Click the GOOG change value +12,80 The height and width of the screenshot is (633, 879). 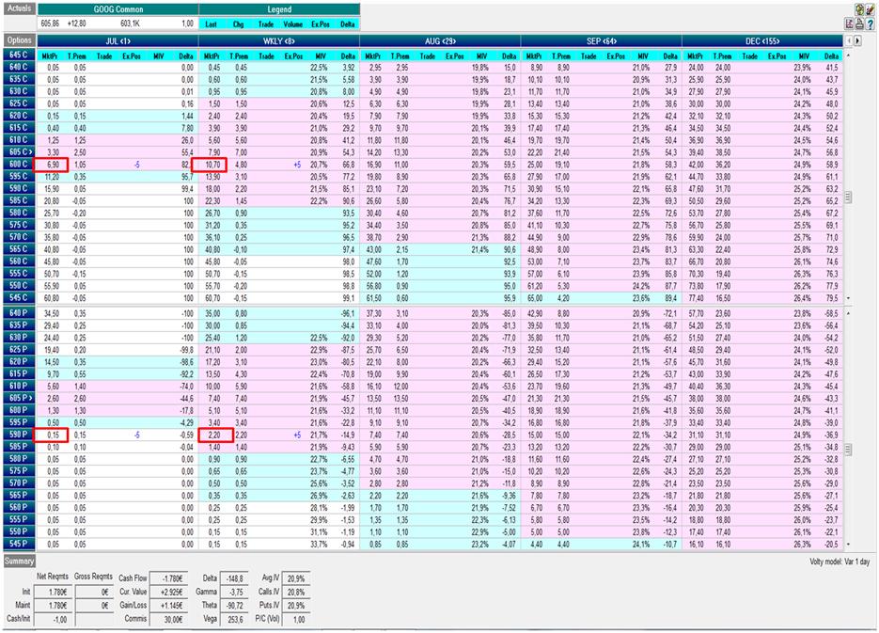point(76,24)
